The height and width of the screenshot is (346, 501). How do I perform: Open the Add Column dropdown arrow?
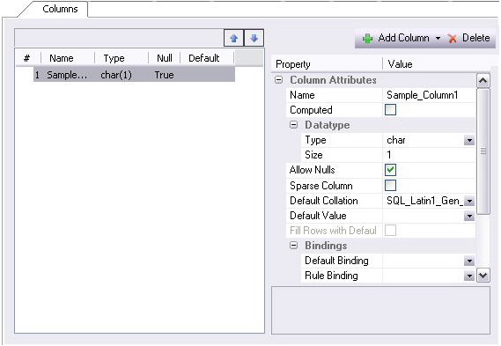coord(438,39)
